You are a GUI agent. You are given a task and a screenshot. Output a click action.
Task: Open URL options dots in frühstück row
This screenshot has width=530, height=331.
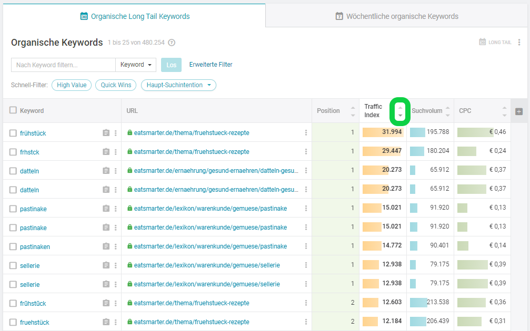(x=306, y=132)
